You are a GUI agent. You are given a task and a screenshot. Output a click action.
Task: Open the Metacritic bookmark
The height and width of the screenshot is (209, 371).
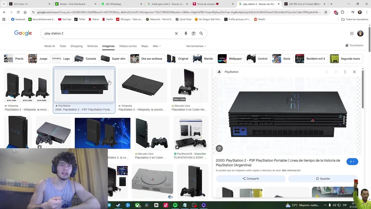click(159, 19)
